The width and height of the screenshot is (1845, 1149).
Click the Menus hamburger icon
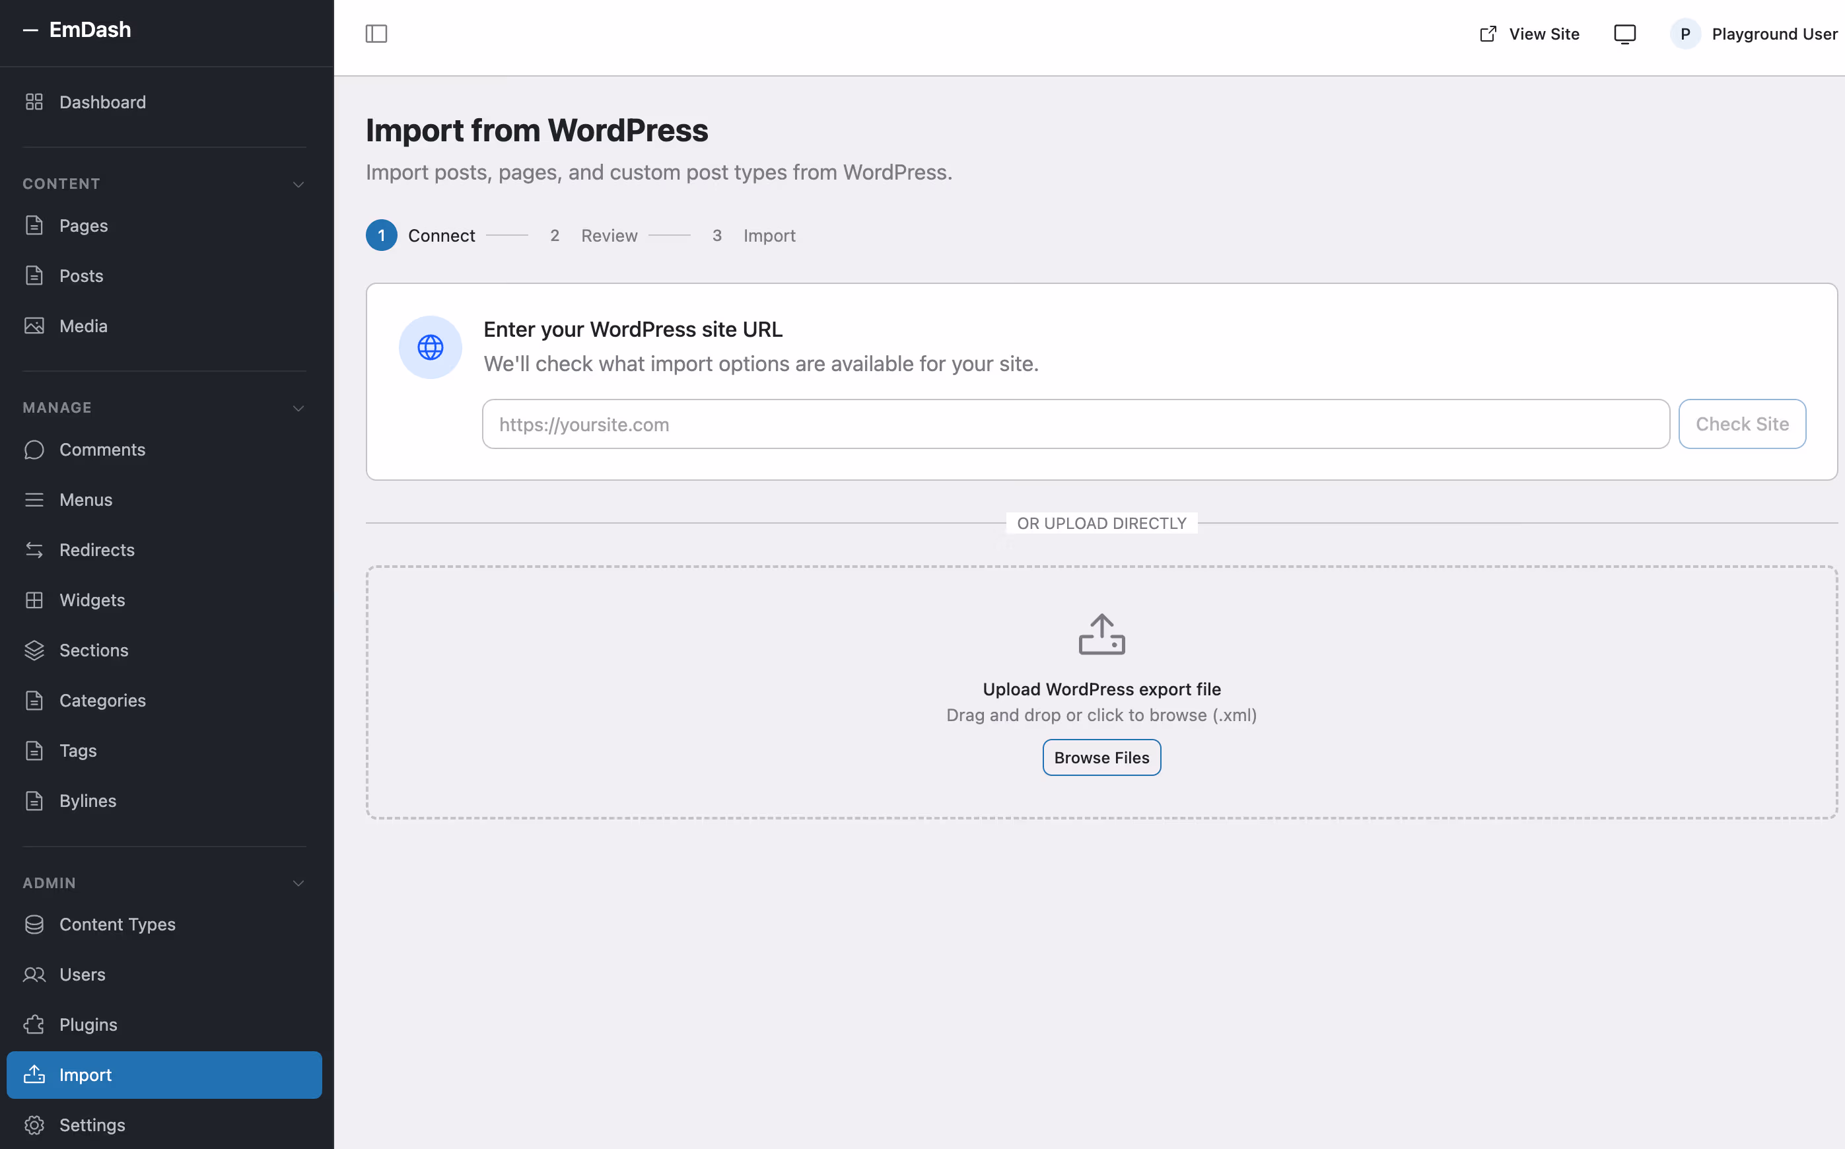point(34,500)
